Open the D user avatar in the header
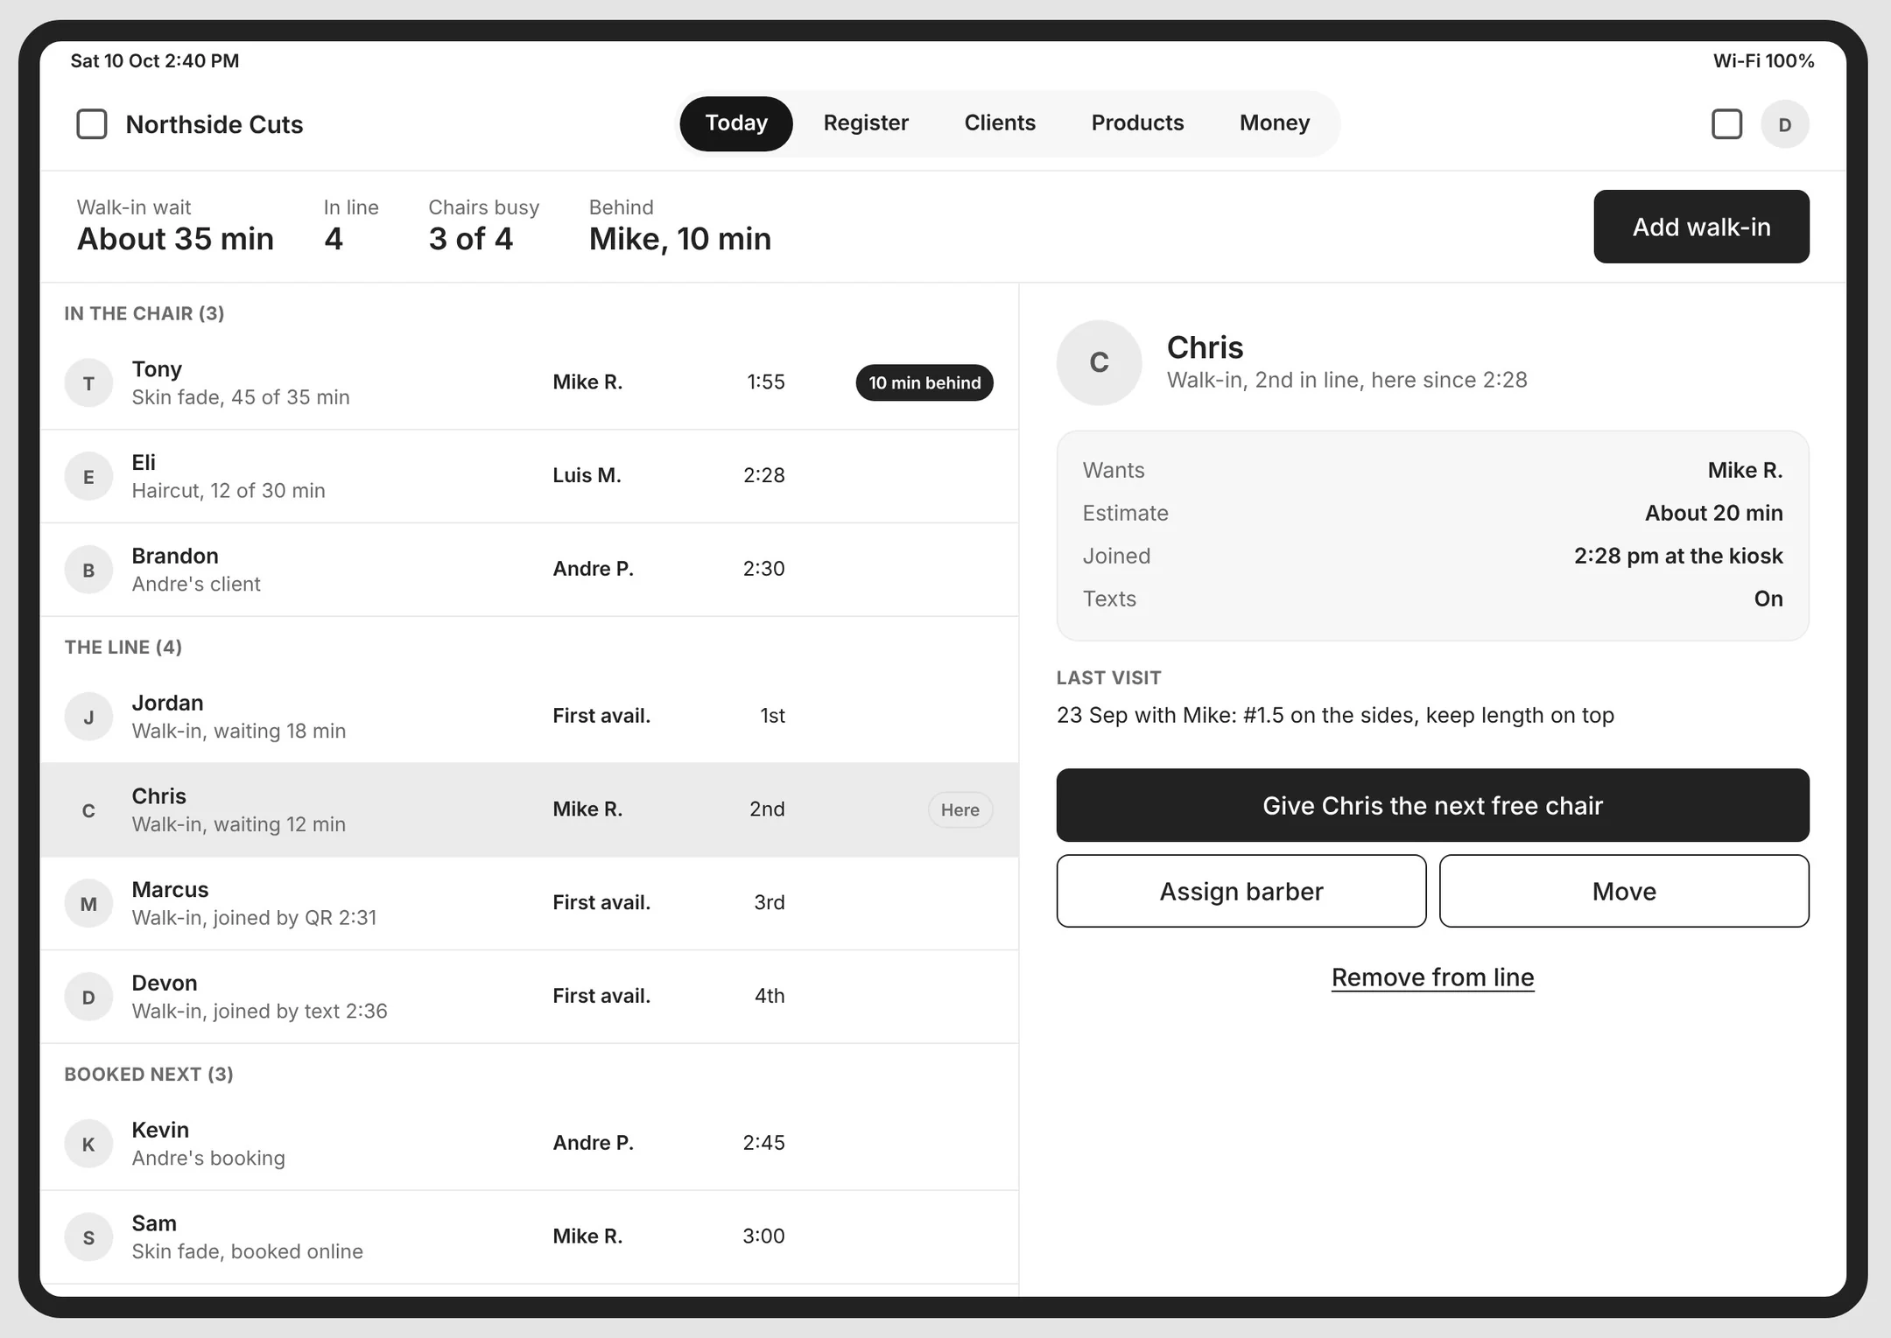 [x=1785, y=124]
